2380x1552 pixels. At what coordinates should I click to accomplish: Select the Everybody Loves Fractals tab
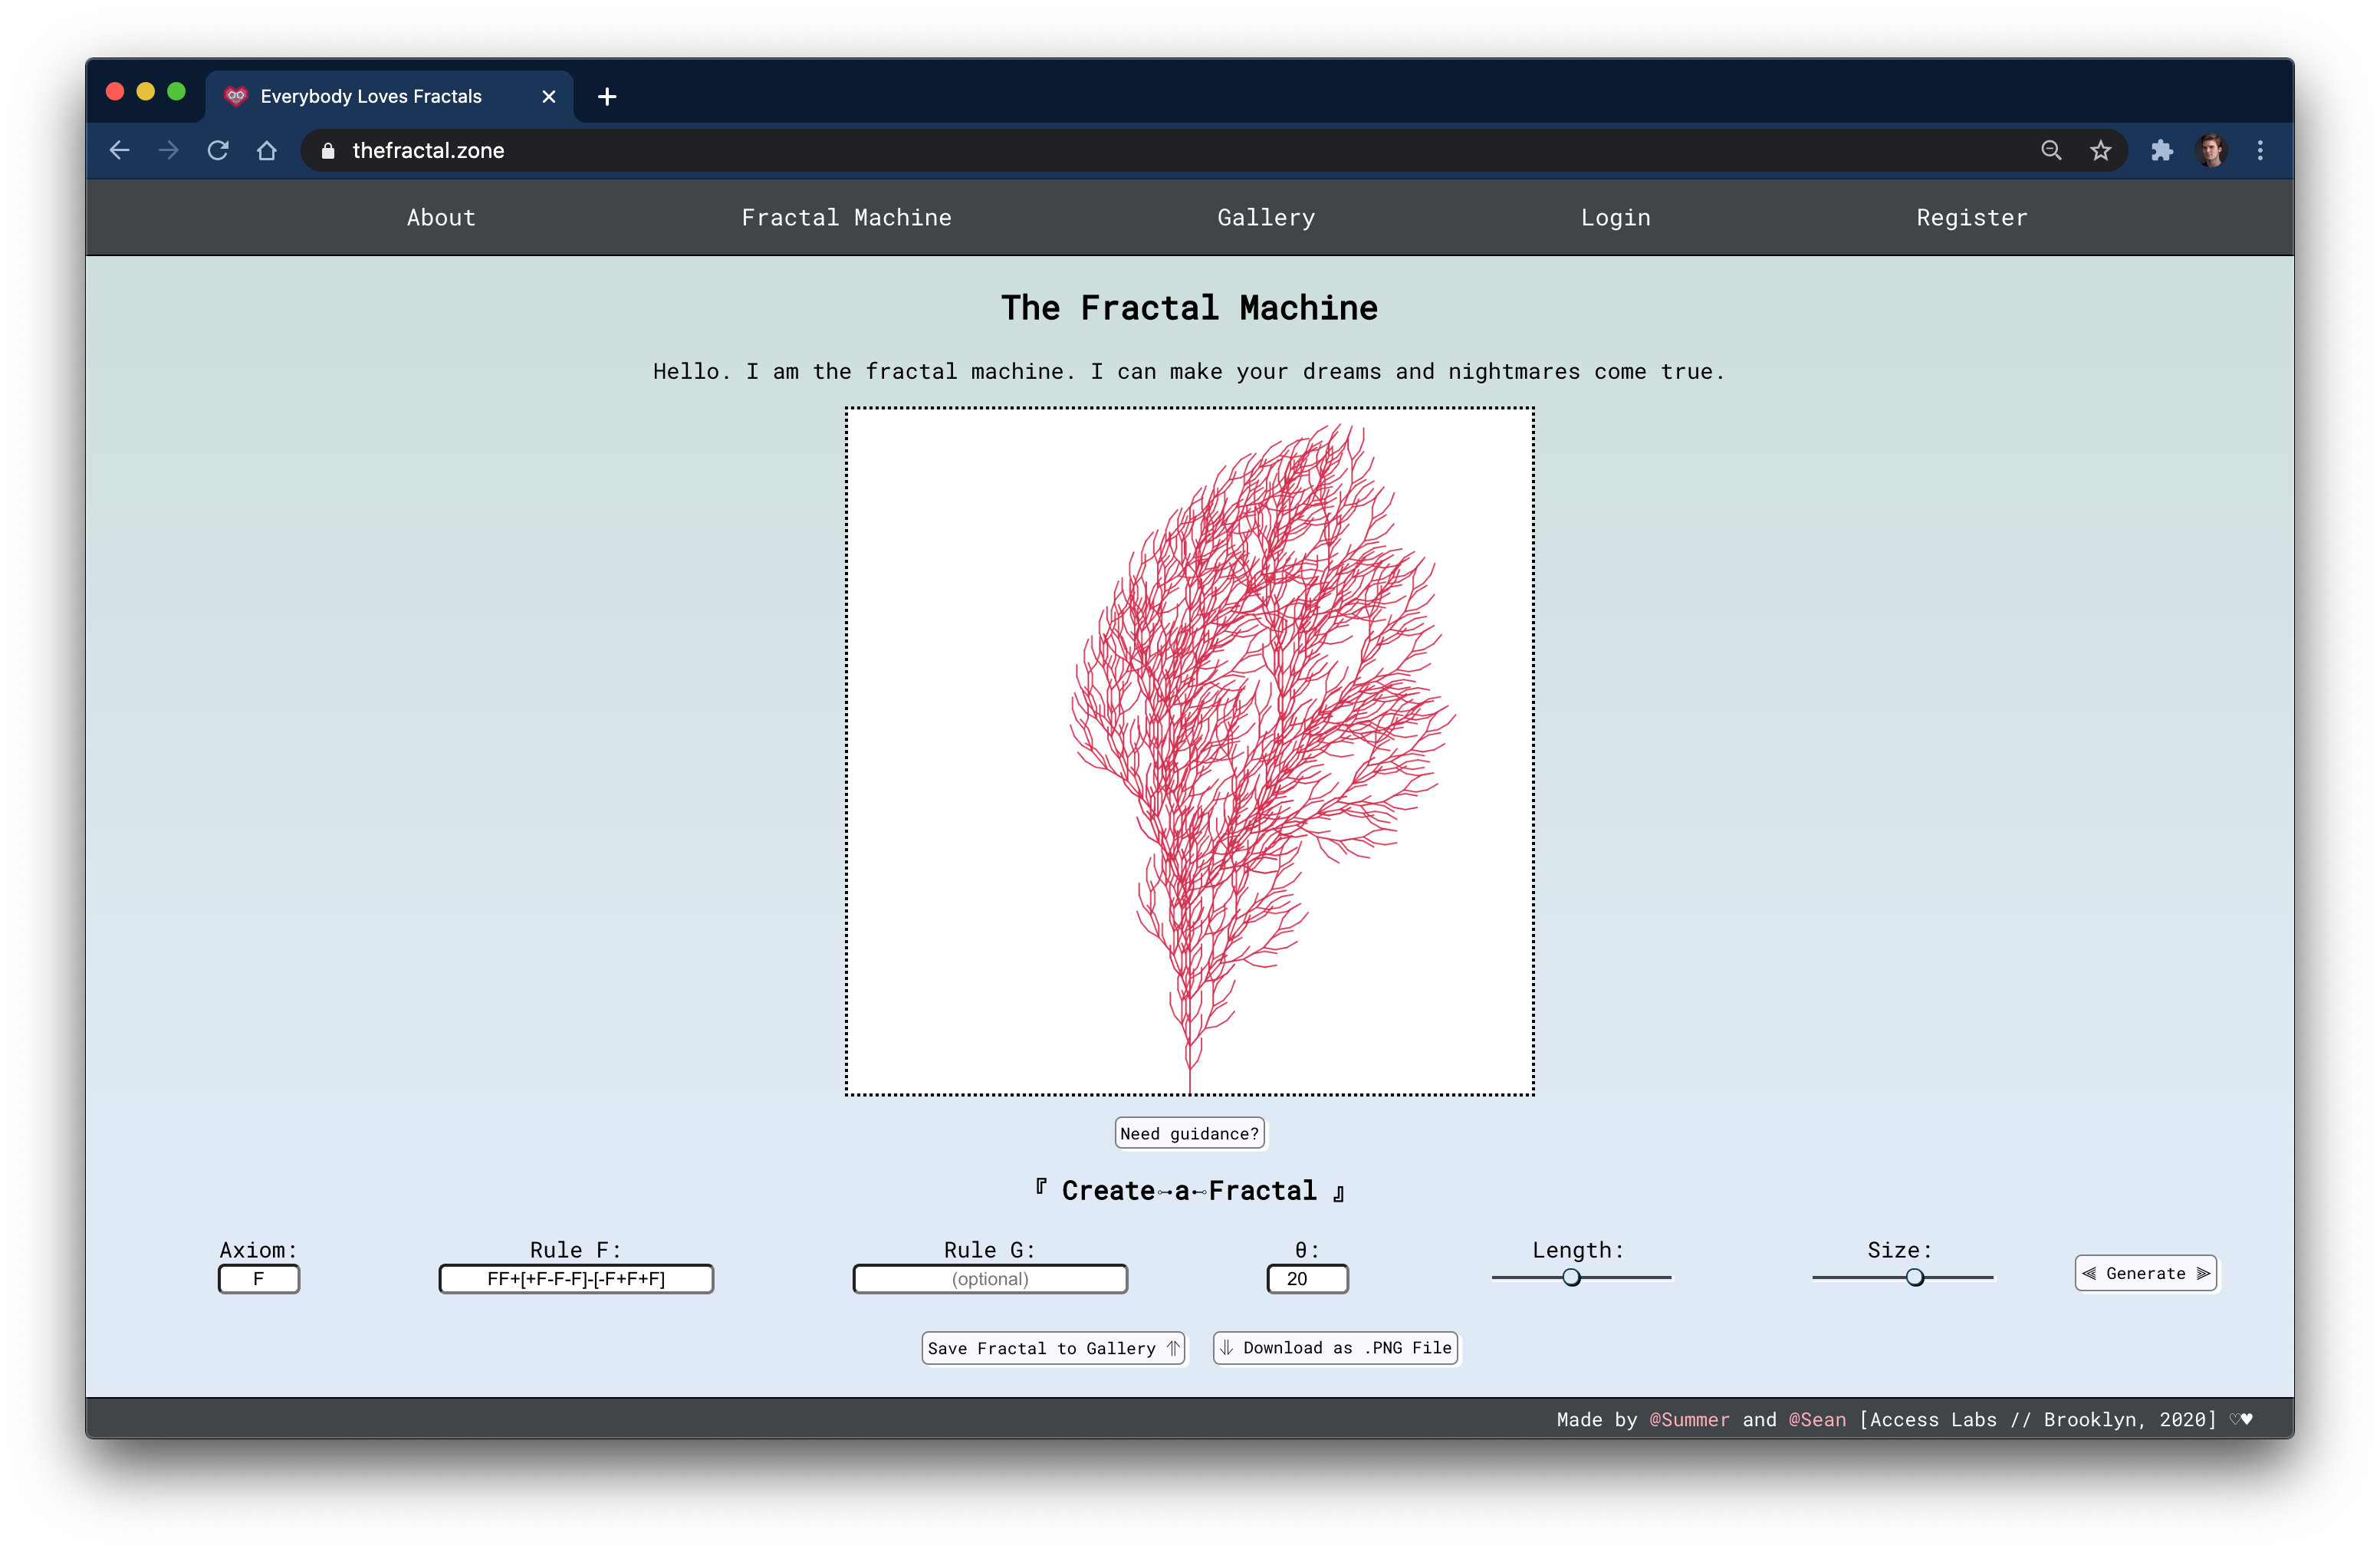[390, 96]
